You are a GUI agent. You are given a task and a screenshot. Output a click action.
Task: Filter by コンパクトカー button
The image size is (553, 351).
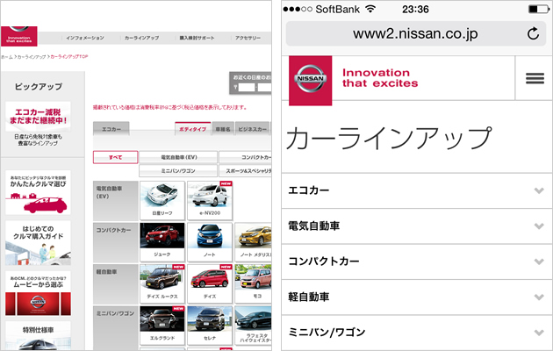point(245,157)
